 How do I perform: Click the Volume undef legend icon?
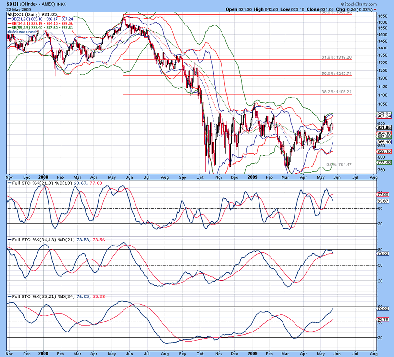coord(9,33)
